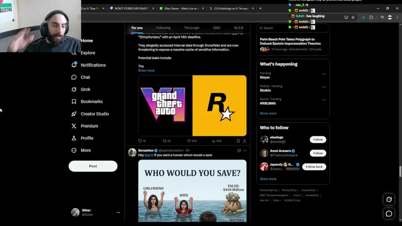Like the GTA VI post
This screenshot has height=226, width=402.
[192, 141]
